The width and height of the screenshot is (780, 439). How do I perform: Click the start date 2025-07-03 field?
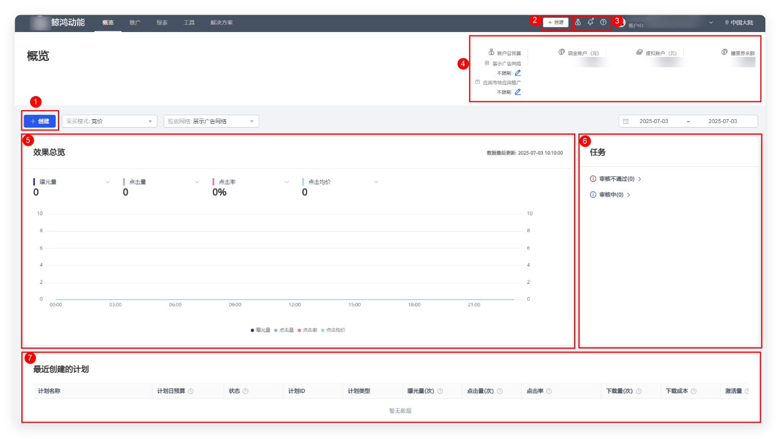(654, 121)
